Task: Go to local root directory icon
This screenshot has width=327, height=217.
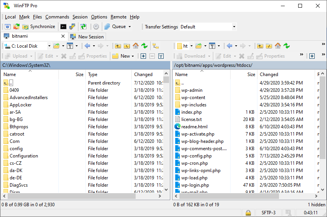Action: [x=127, y=46]
